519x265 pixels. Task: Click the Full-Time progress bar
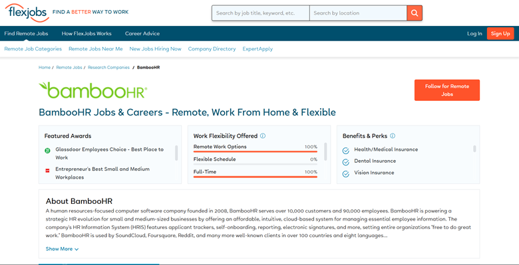point(256,177)
